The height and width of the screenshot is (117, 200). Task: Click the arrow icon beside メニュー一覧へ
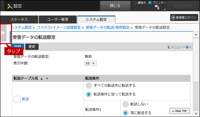169,47
